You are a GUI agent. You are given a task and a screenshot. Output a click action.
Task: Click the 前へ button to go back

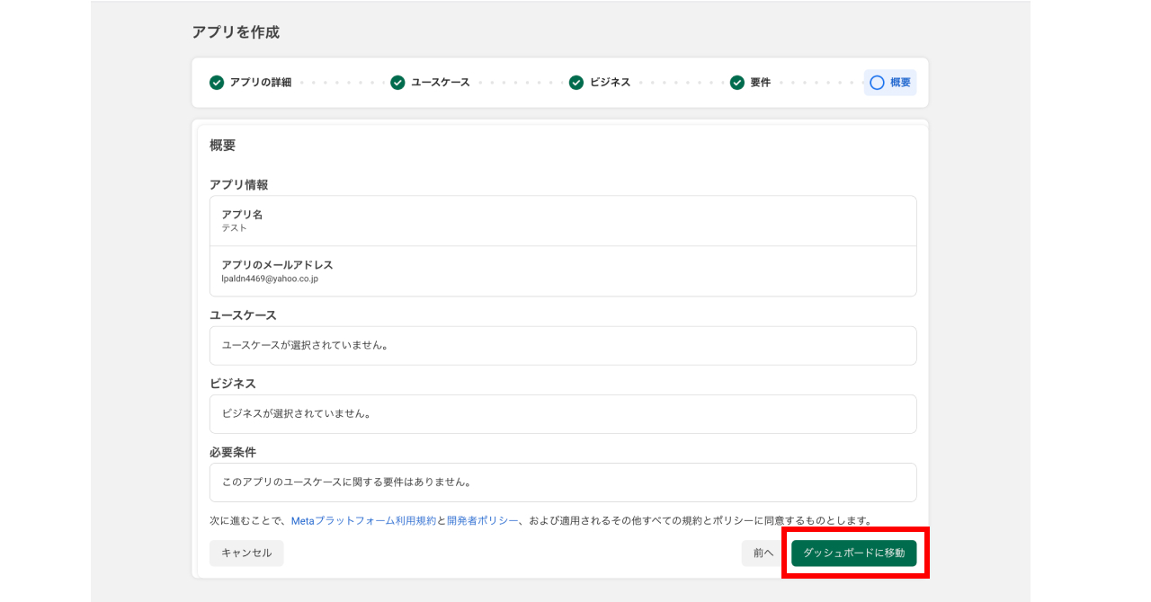click(763, 553)
